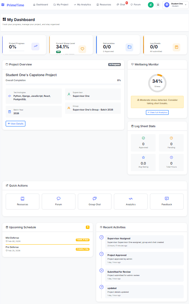This screenshot has height=304, width=189.
Task: Click the PrimeTime logo
Action: point(13,5)
